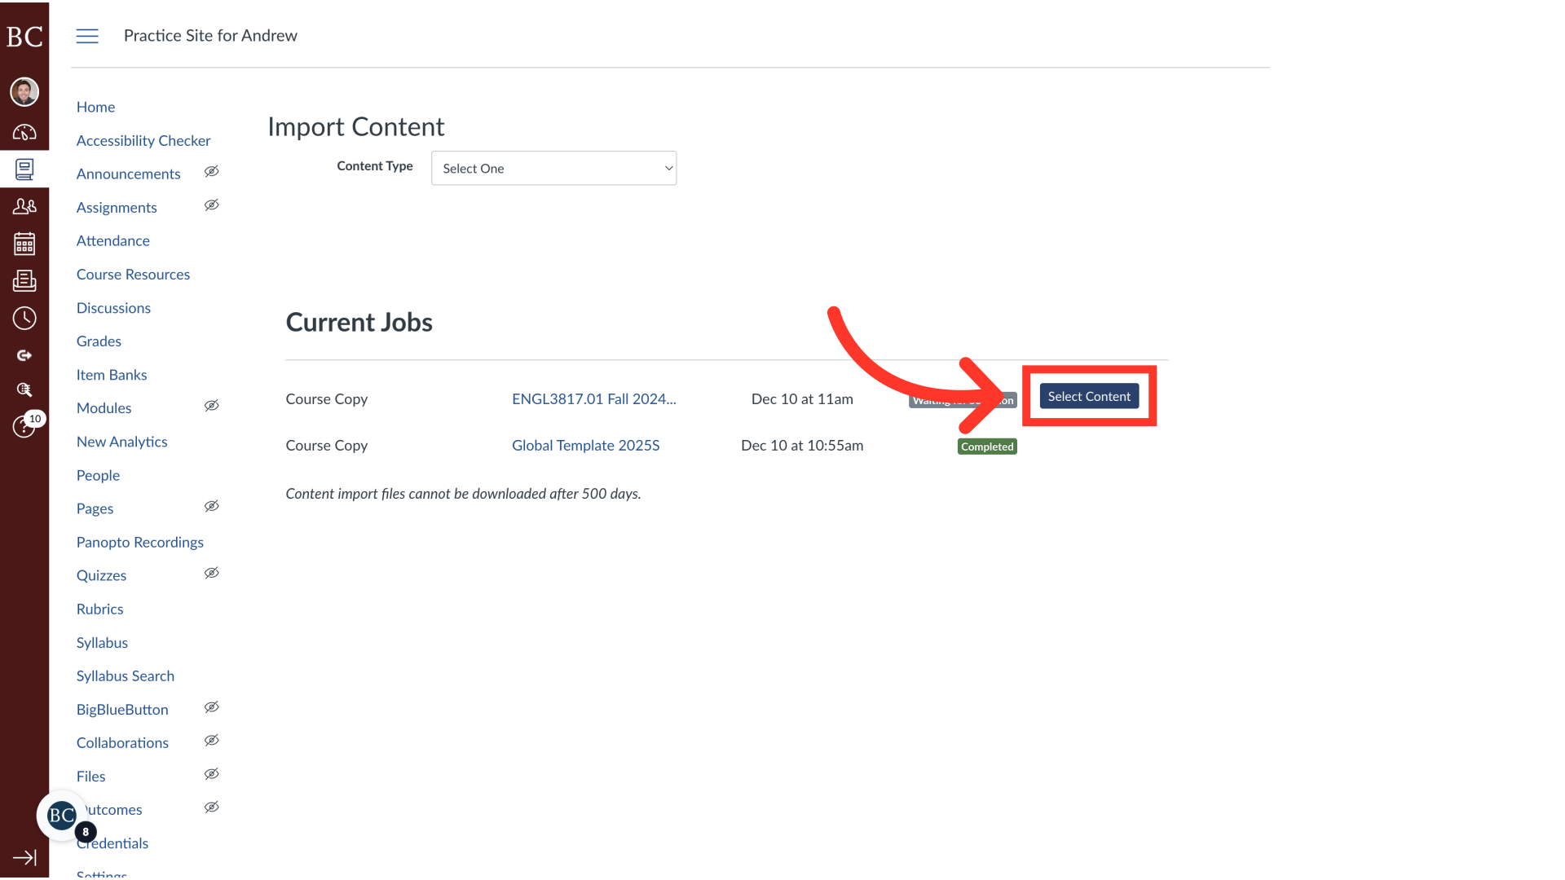Open Global Template 2025S course copy link
The image size is (1565, 880).
click(x=586, y=445)
